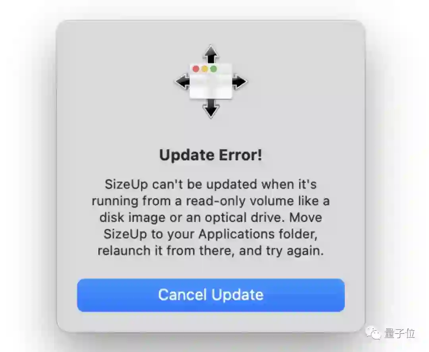Image resolution: width=429 pixels, height=352 pixels.
Task: Click the red dot in the SizeUp icon
Action: 196,69
